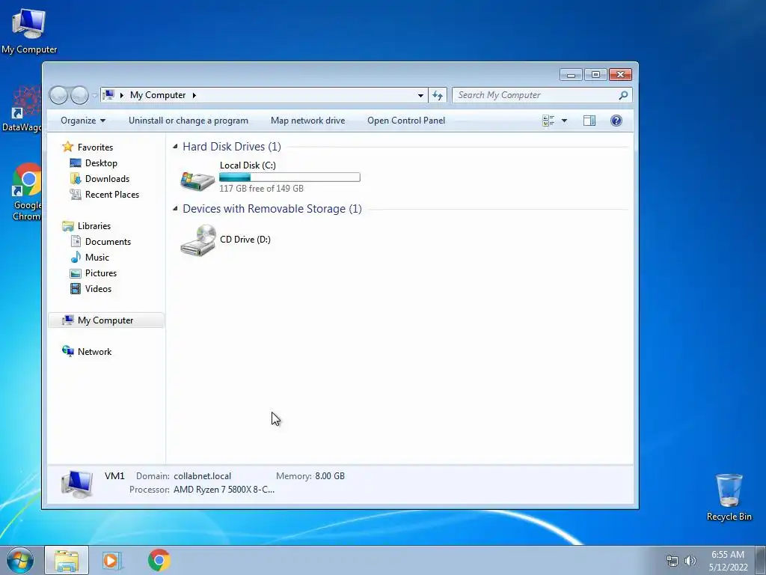Click the Network label in navigation pane
Viewport: 766px width, 575px height.
click(x=94, y=352)
